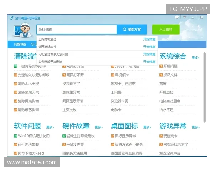Open the title bar dropdown menu icon
This screenshot has width=214, height=171.
coord(185,17)
